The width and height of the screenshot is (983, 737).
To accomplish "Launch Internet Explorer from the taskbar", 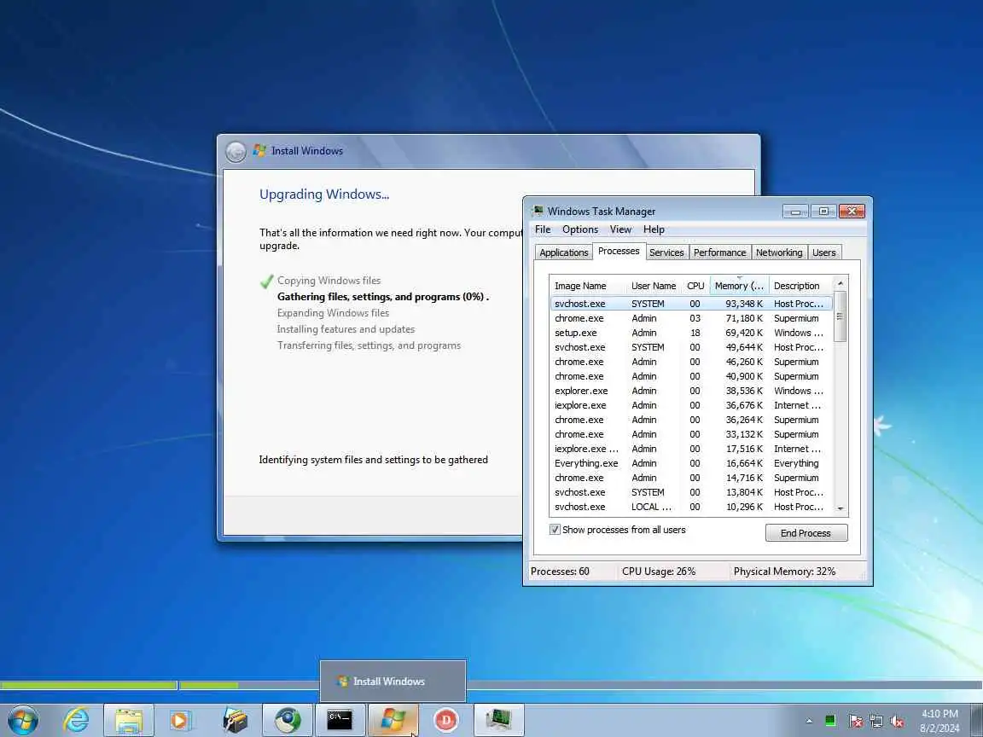I will click(x=77, y=719).
